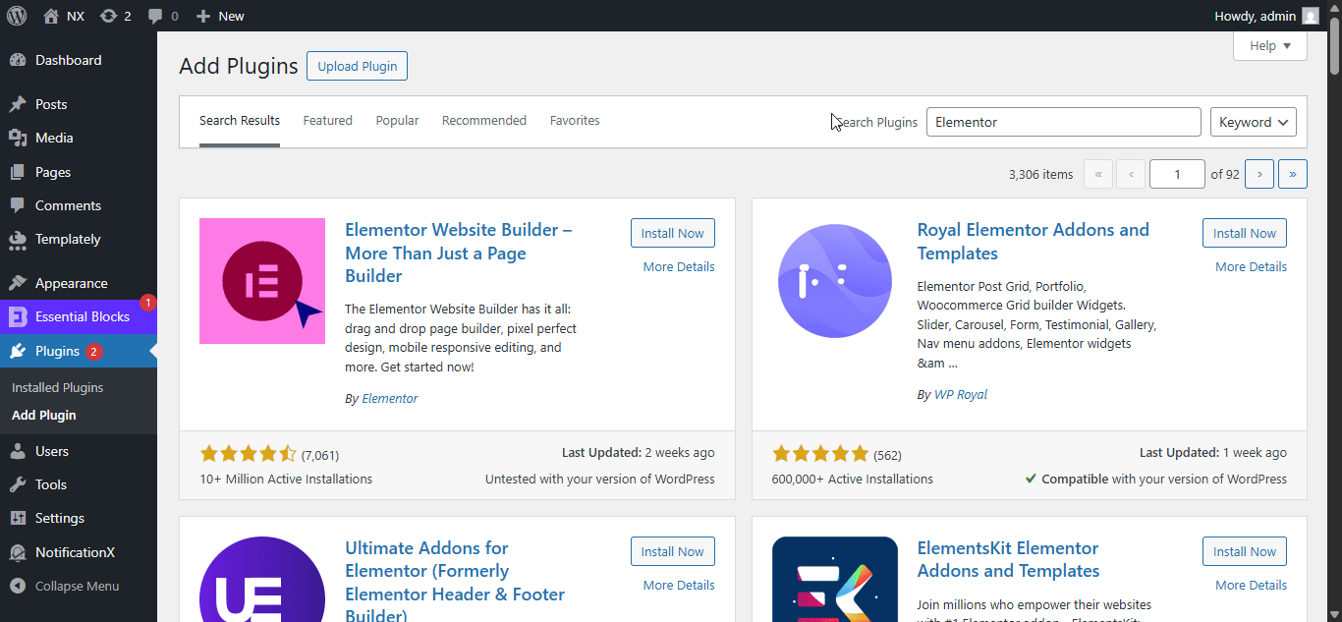Click the Essential Blocks notification badge
The image size is (1342, 622).
click(x=148, y=303)
